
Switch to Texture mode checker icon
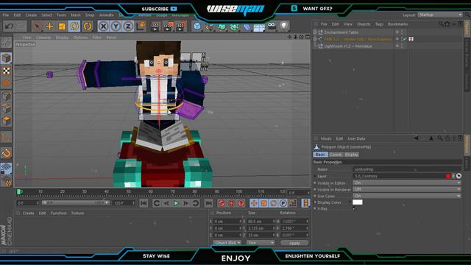(x=6, y=71)
